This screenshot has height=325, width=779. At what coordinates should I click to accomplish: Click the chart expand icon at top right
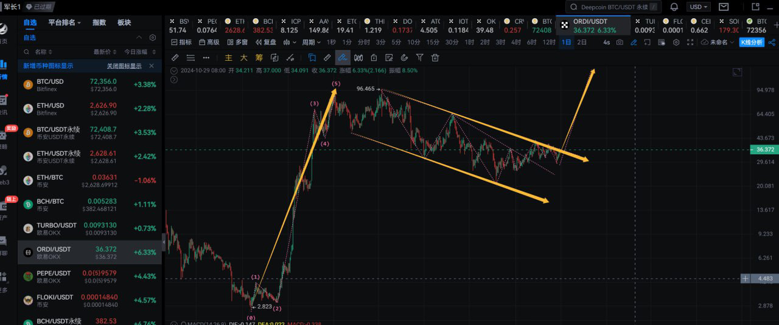click(x=737, y=72)
